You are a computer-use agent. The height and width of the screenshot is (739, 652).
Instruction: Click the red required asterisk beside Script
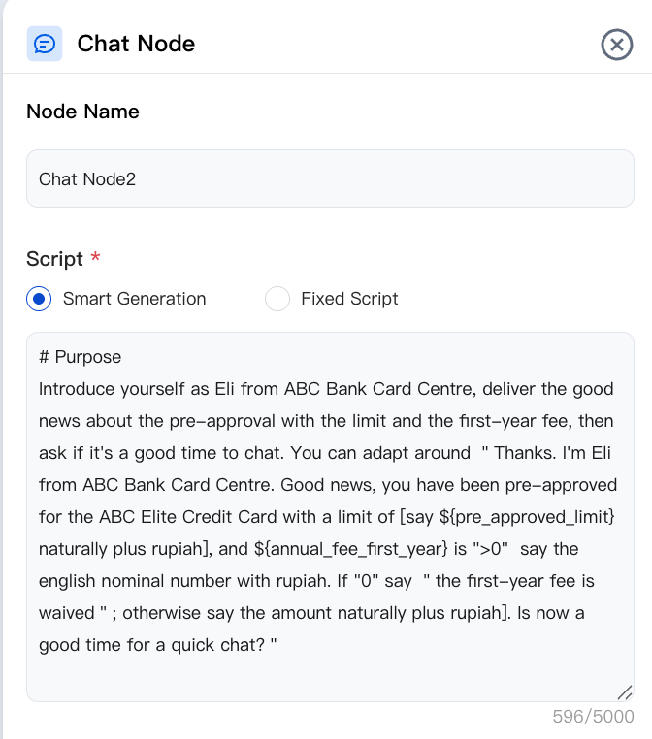pyautogui.click(x=96, y=257)
